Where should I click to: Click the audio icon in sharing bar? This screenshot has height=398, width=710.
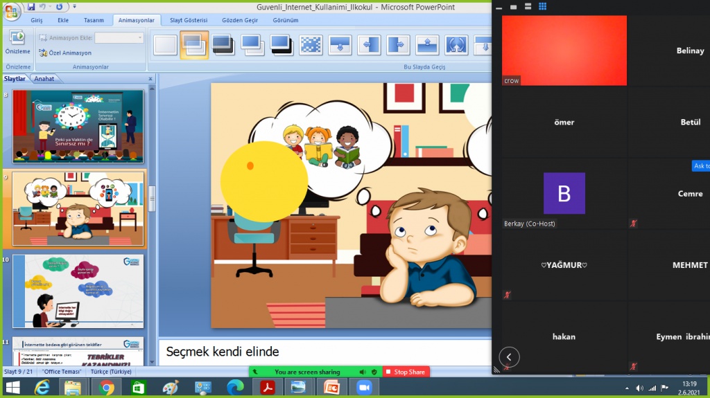[x=363, y=372]
